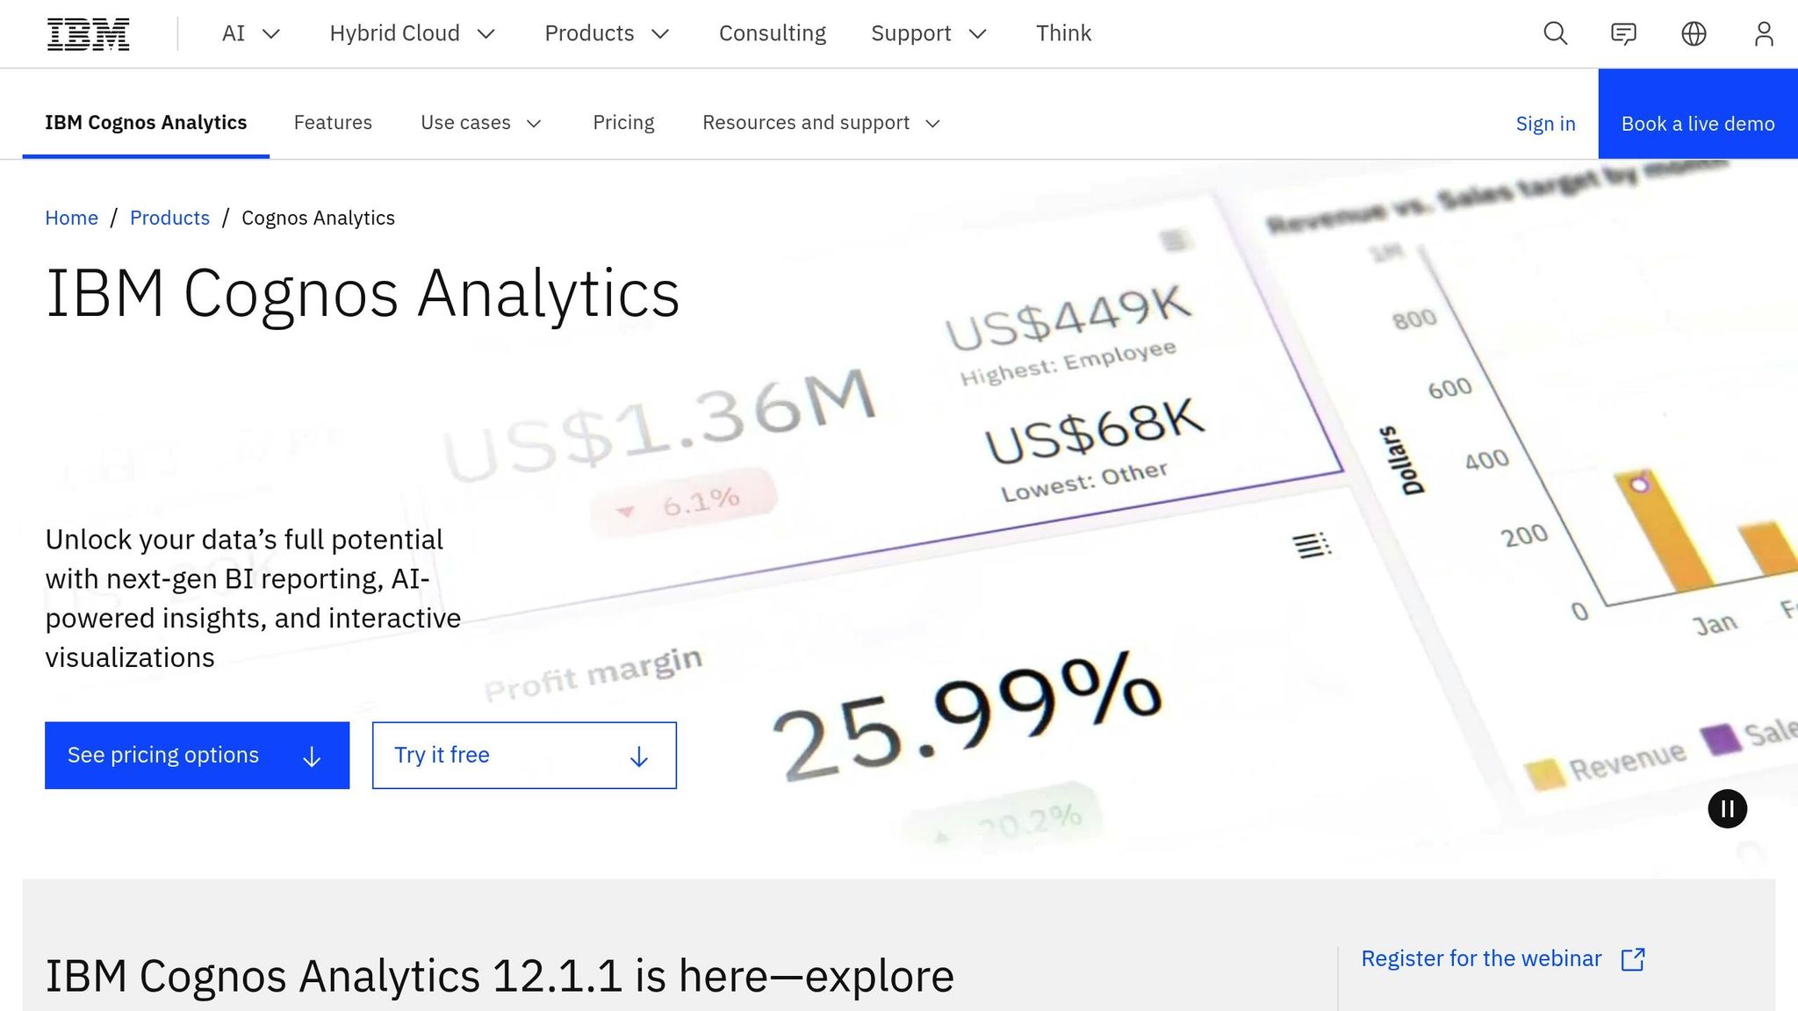This screenshot has height=1011, width=1798.
Task: Go to the Pricing tab
Action: click(623, 123)
